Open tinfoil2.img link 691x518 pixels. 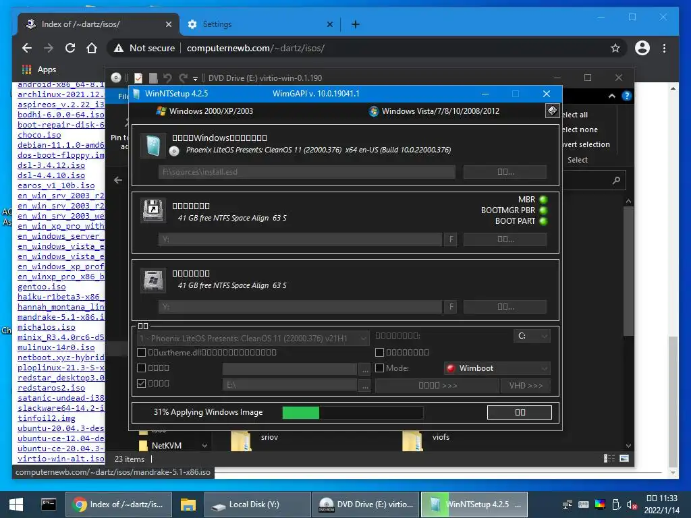[x=47, y=418]
